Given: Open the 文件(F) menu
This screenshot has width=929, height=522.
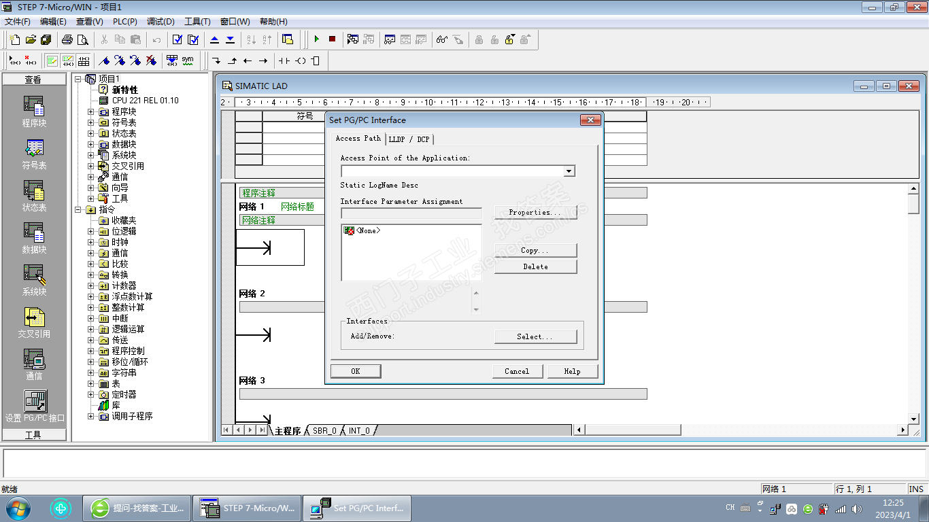Looking at the screenshot, I should pos(18,22).
